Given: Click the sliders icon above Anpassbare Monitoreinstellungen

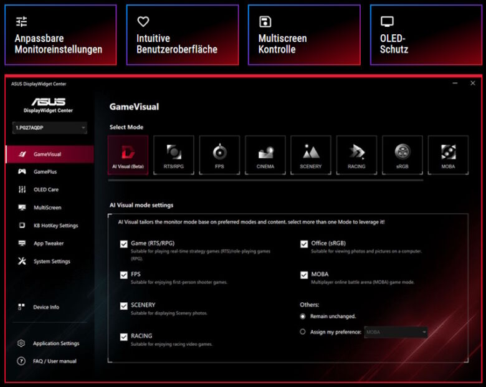Looking at the screenshot, I should pyautogui.click(x=21, y=22).
